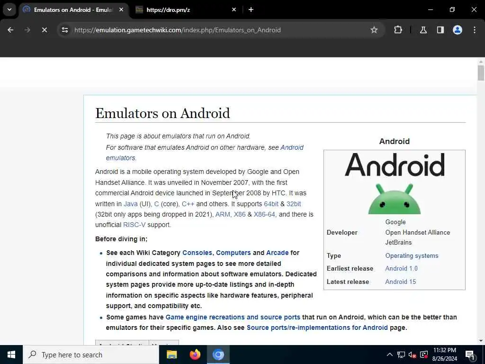Open the Operating systems type link
485x364 pixels.
click(x=412, y=256)
